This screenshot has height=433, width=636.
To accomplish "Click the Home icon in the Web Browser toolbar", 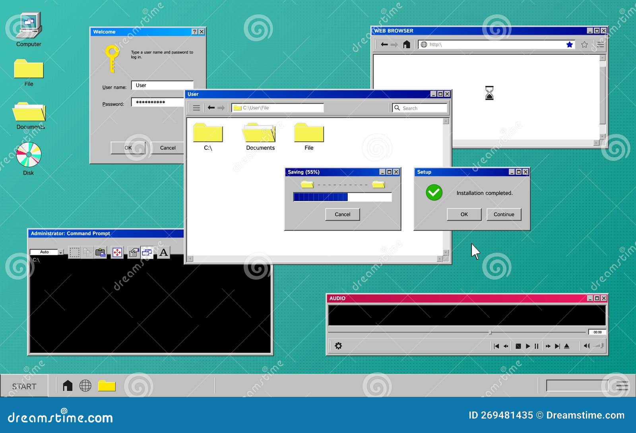I will point(407,44).
